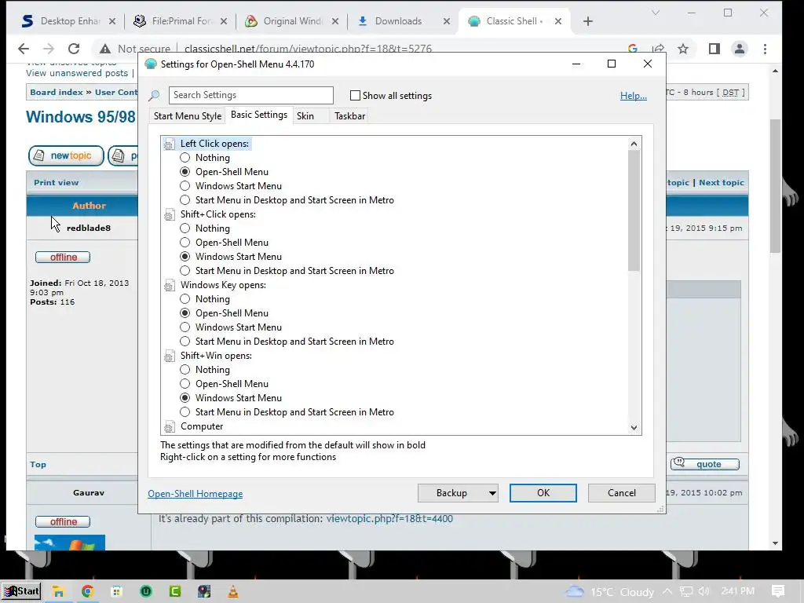Click the magnifier icon beside Search Settings

(x=154, y=96)
